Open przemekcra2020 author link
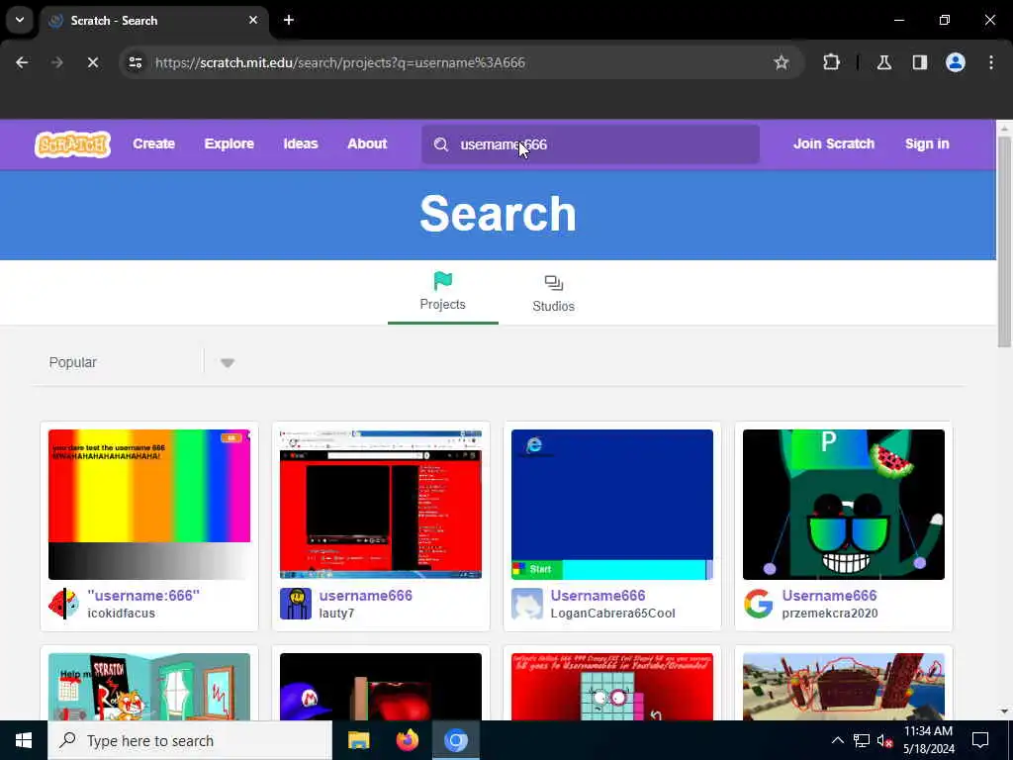This screenshot has width=1013, height=760. (x=830, y=614)
